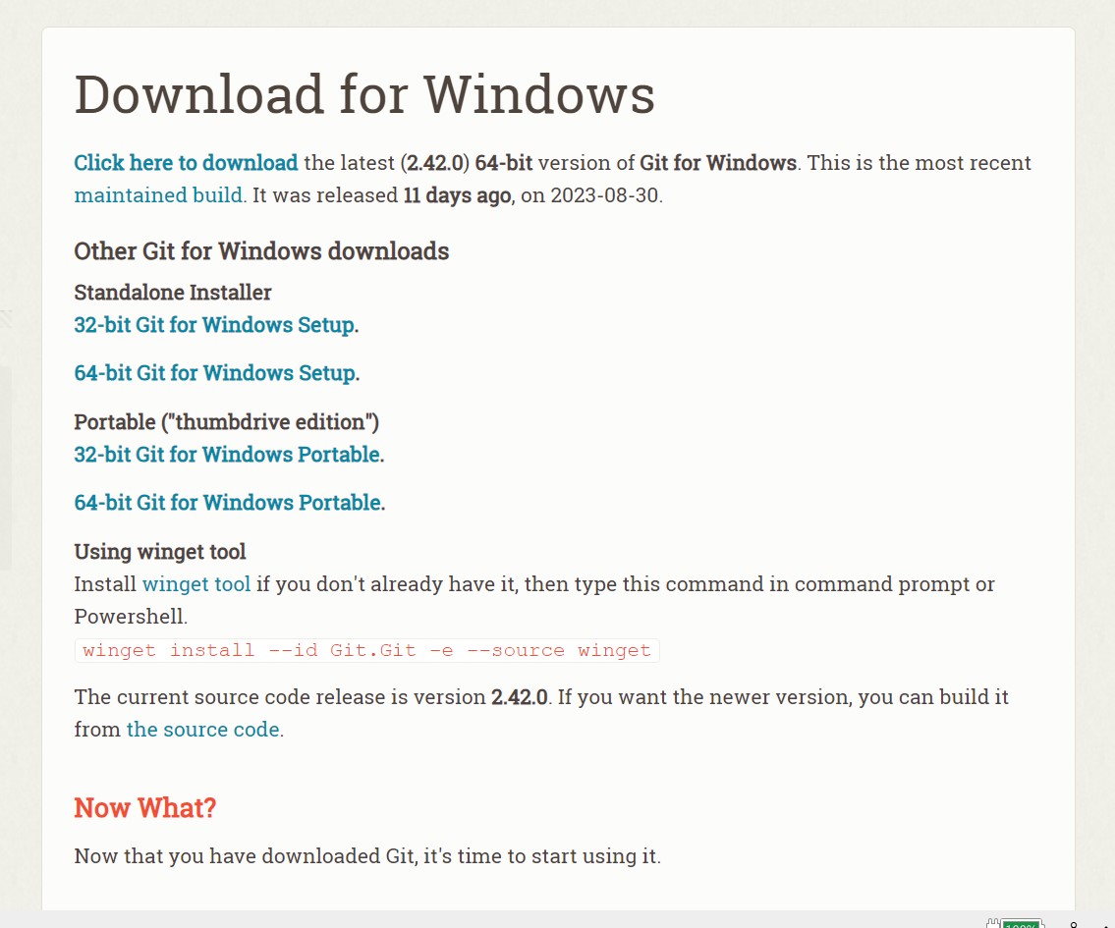
Task: Click the 'Standalone Installer' subheading
Action: click(x=173, y=293)
